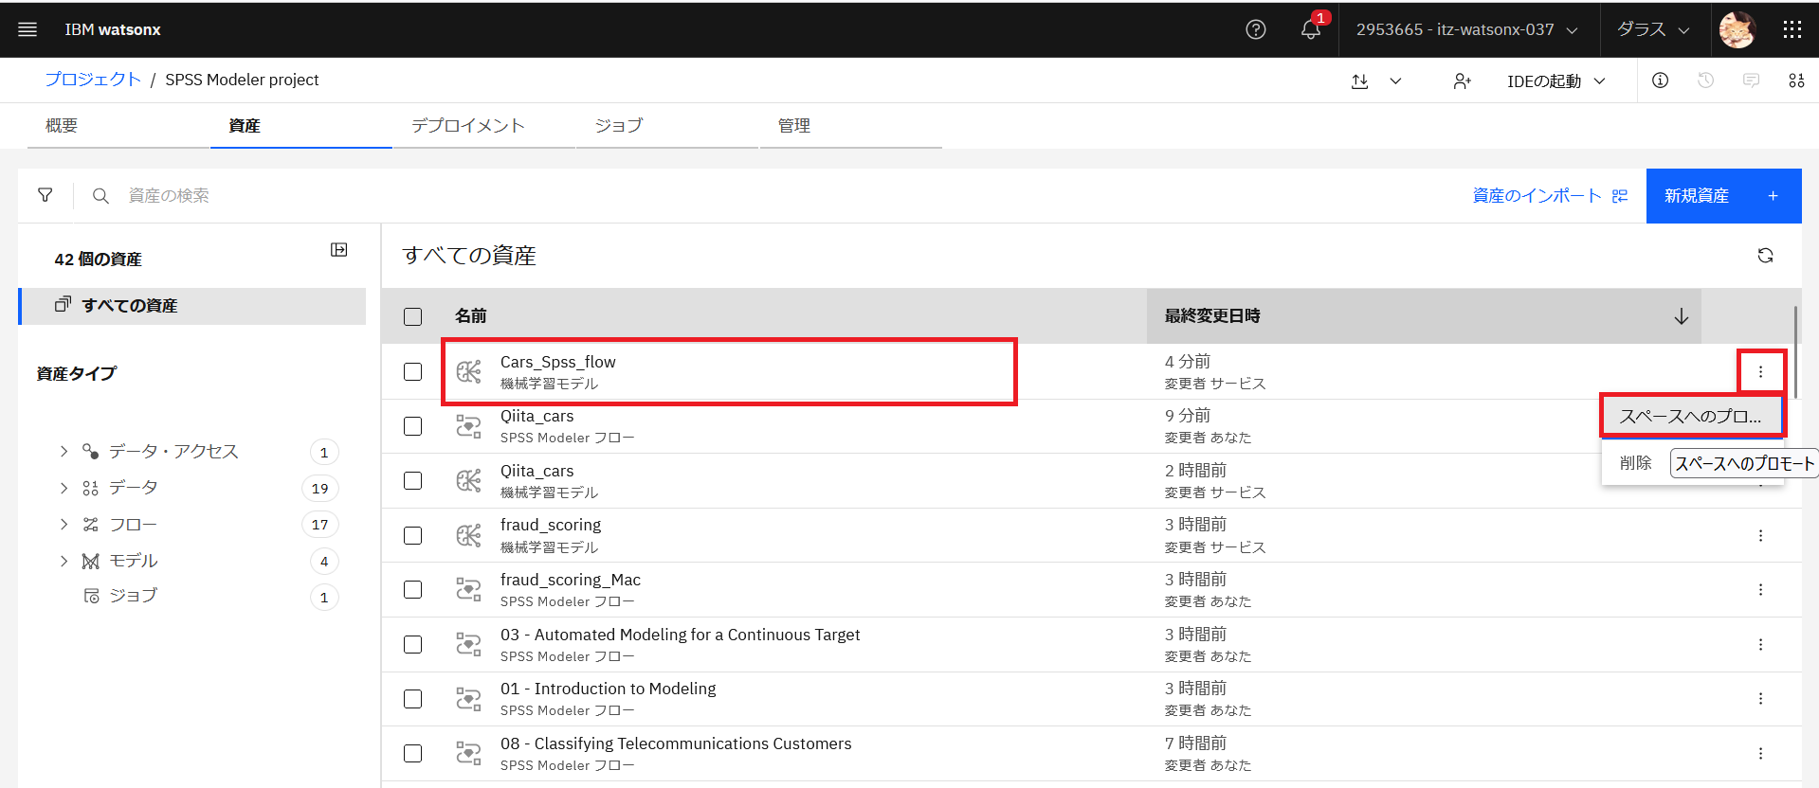1819x788 pixels.
Task: Check the Qiita_cars SPSS Modeler flow checkbox
Action: tap(412, 426)
